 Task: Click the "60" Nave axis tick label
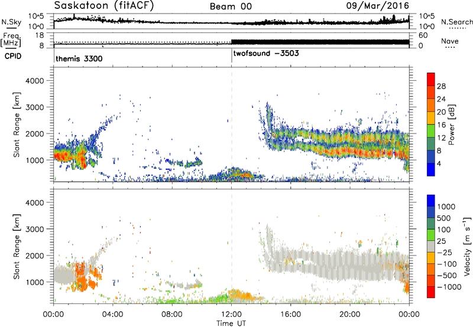point(423,35)
